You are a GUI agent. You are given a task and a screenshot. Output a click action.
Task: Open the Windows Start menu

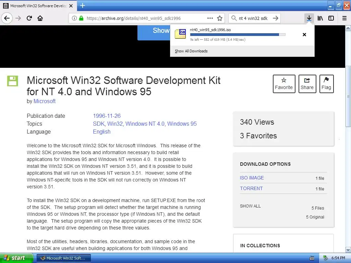point(16,258)
